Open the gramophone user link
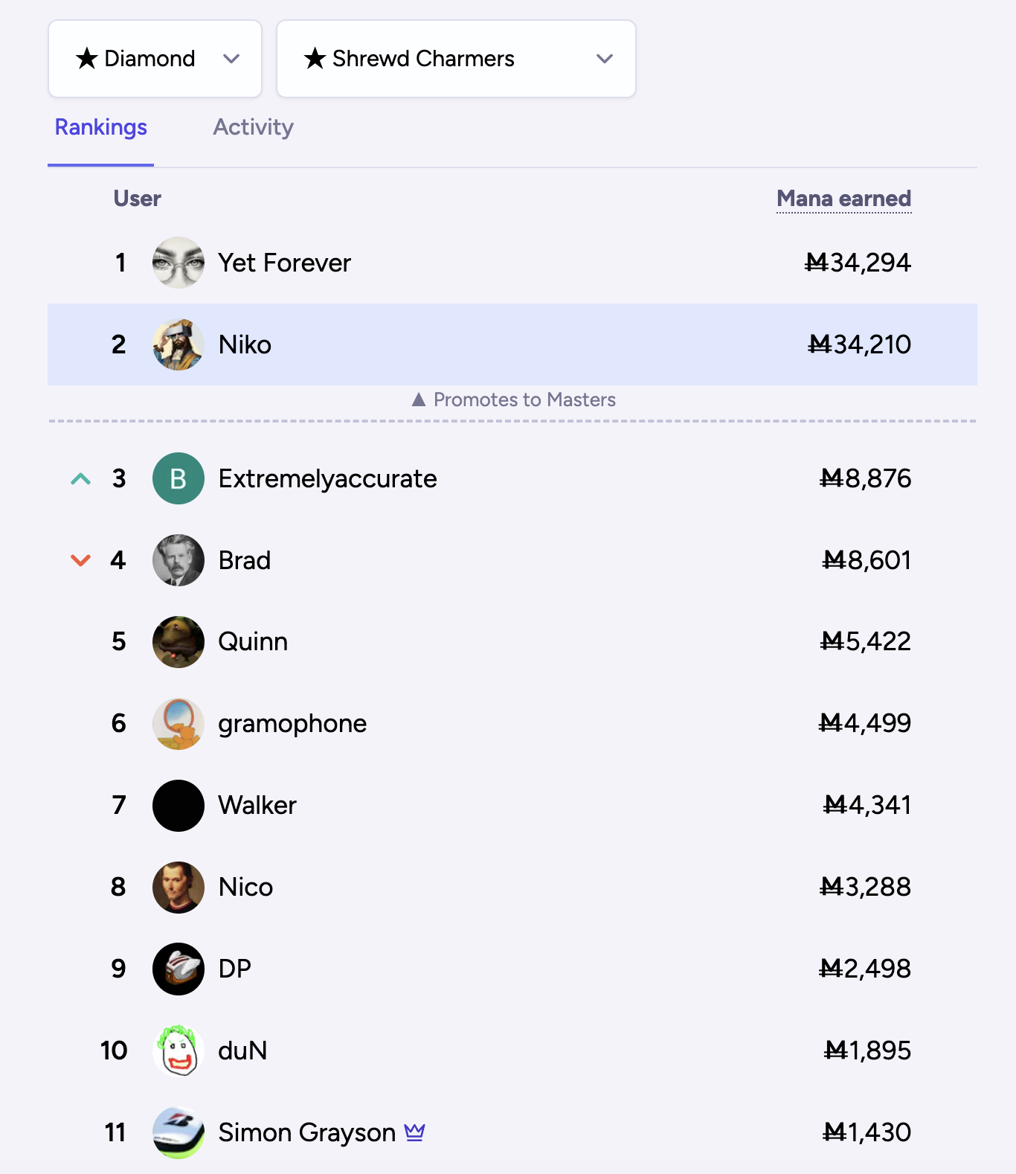The image size is (1016, 1174). click(292, 724)
